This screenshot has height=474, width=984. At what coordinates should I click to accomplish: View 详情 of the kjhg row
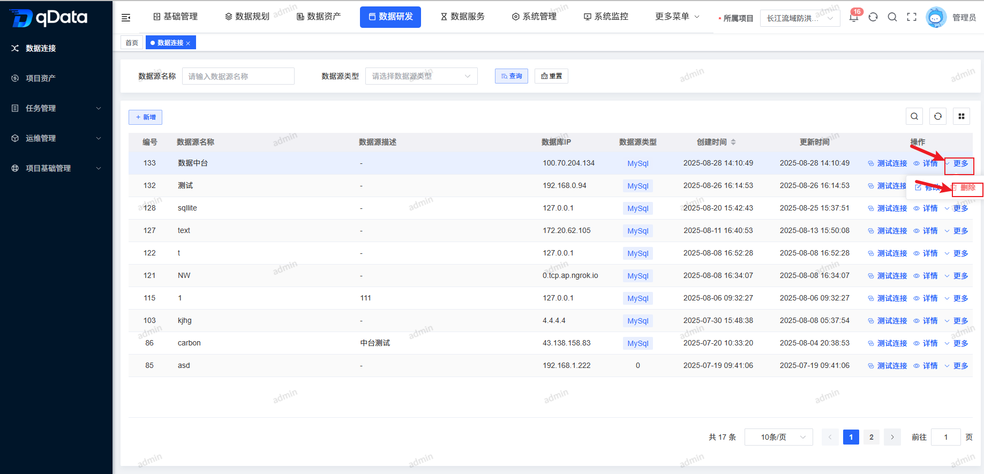point(926,321)
